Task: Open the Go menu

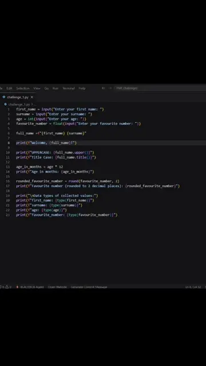Action: (46, 88)
